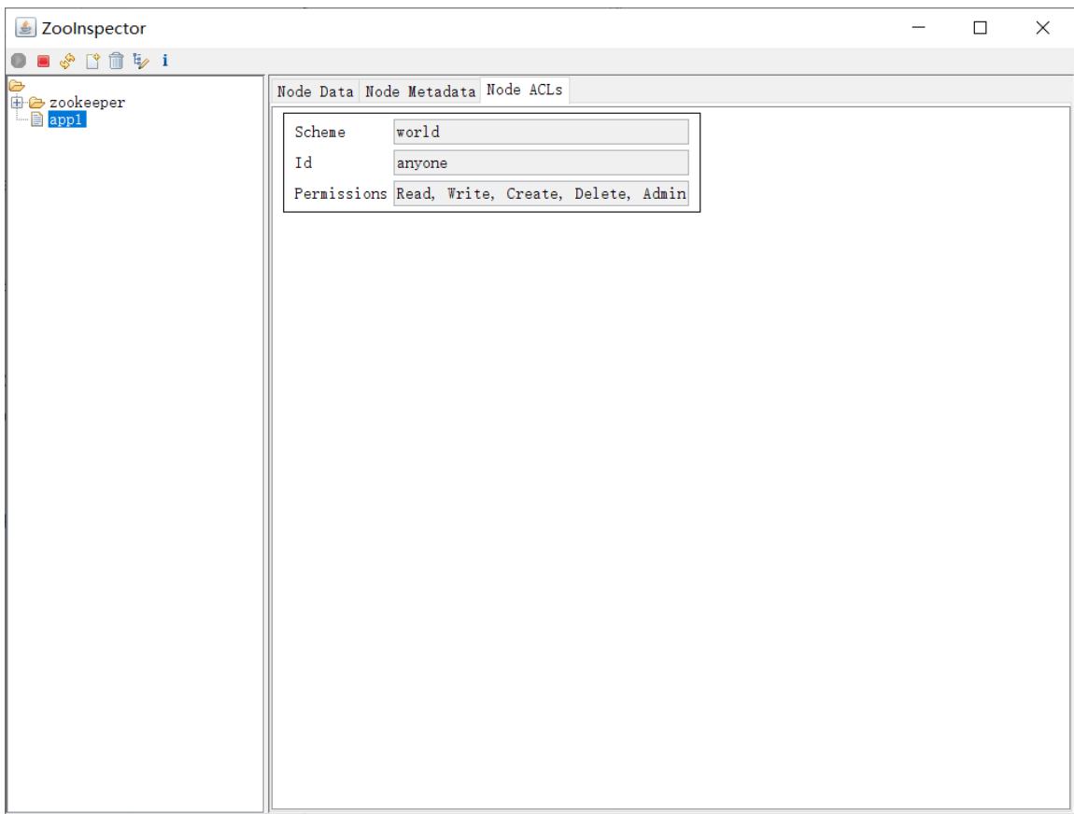Click the ZooInspector Java window icon
The height and width of the screenshot is (814, 1074).
pyautogui.click(x=25, y=27)
